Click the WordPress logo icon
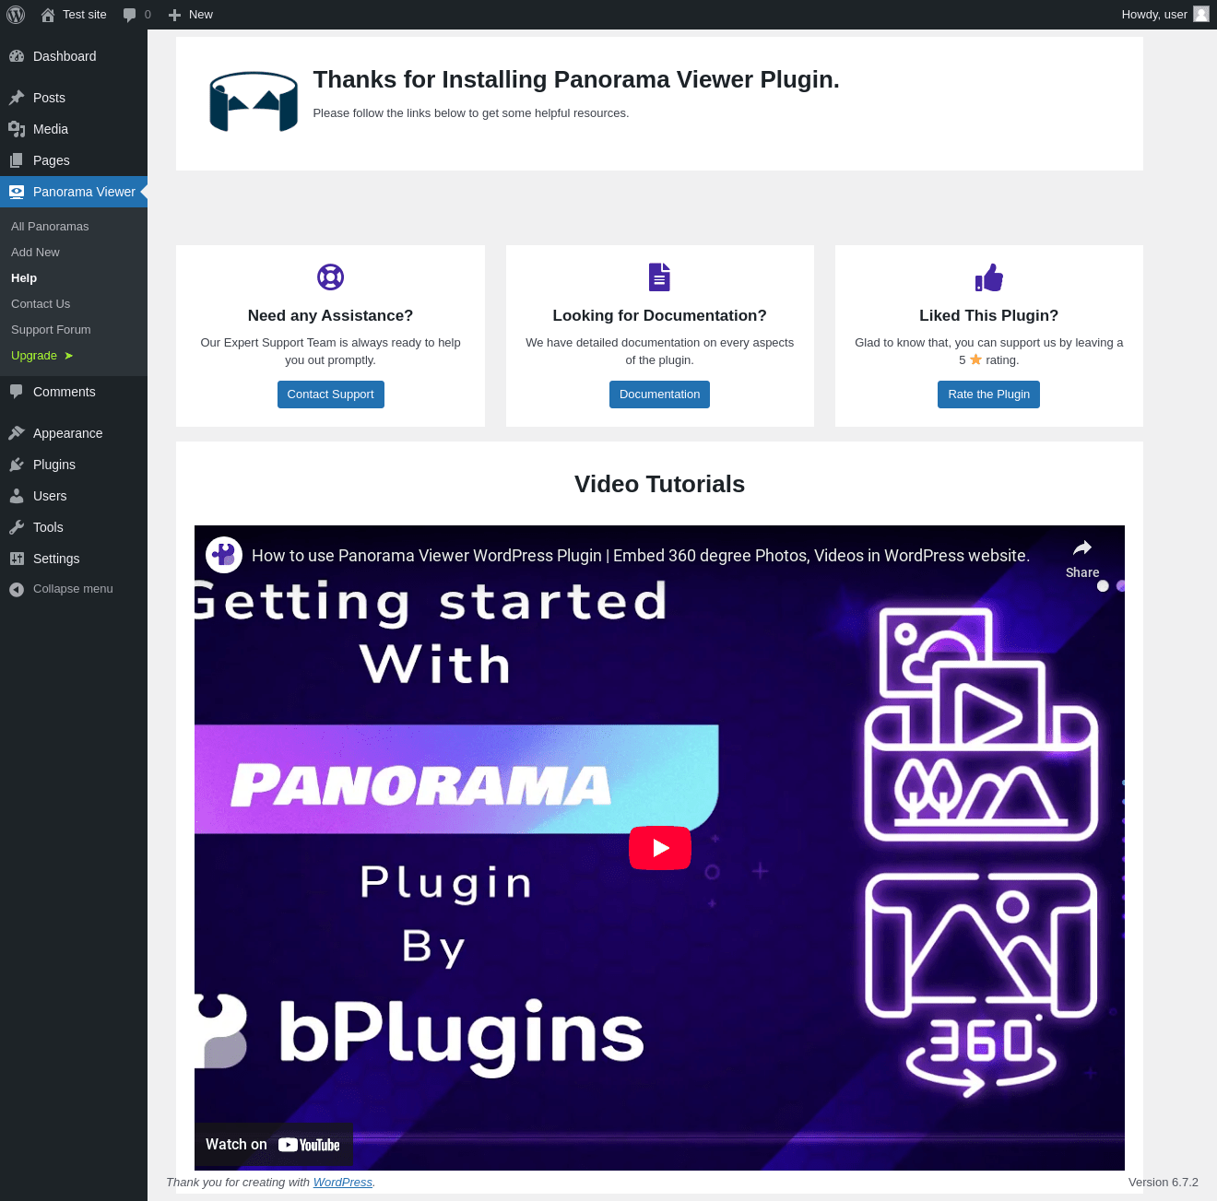The height and width of the screenshot is (1201, 1217). [16, 15]
